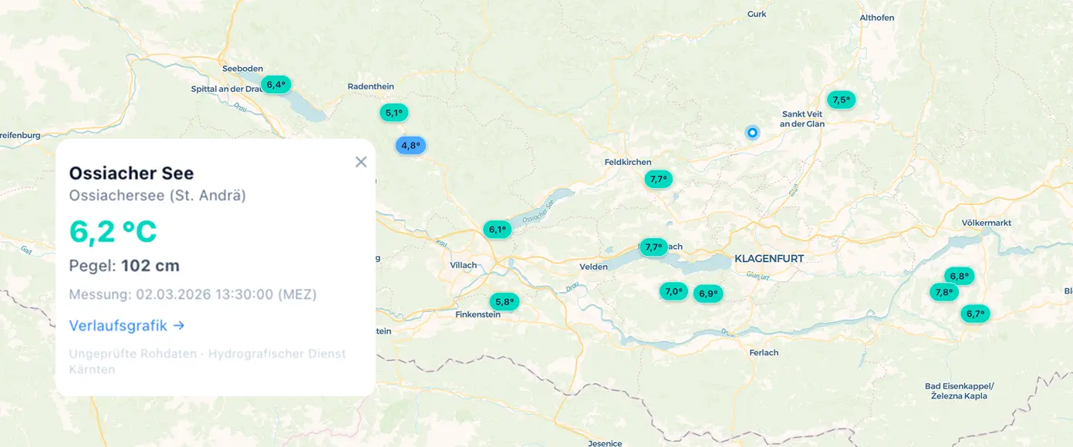Select the 6,1° Ossiacher See marker
The height and width of the screenshot is (447, 1073).
pos(497,229)
